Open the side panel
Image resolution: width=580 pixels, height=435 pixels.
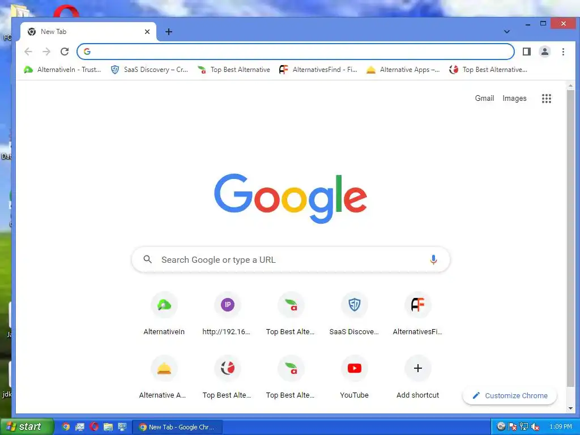(527, 52)
